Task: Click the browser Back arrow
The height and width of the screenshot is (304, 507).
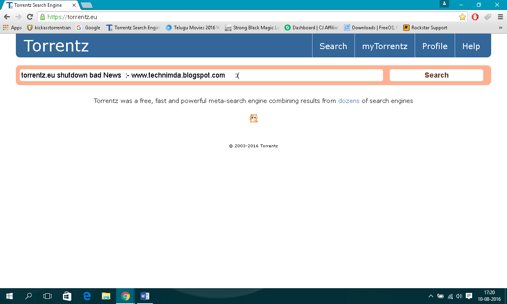Action: (x=7, y=17)
